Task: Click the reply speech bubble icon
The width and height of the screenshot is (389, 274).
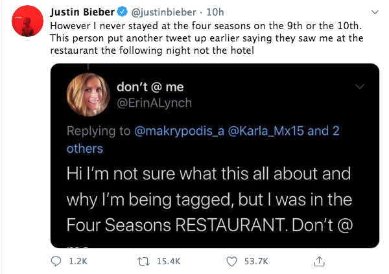Action: coord(56,260)
